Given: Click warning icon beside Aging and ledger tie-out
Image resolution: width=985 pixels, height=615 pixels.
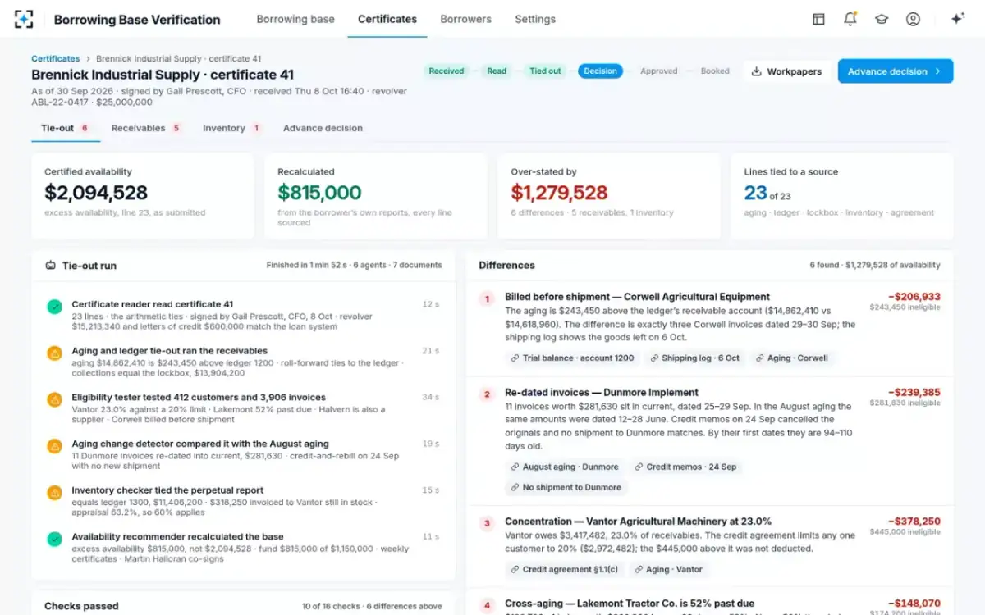Looking at the screenshot, I should click(54, 353).
